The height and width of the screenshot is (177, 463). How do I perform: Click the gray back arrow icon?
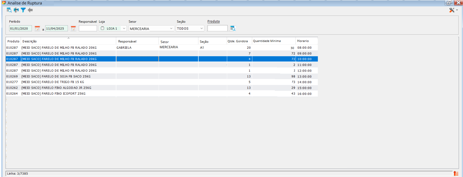click(x=30, y=10)
